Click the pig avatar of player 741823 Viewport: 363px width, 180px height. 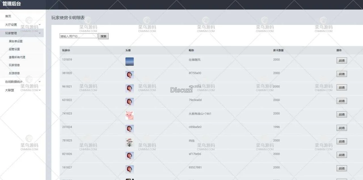[130, 115]
